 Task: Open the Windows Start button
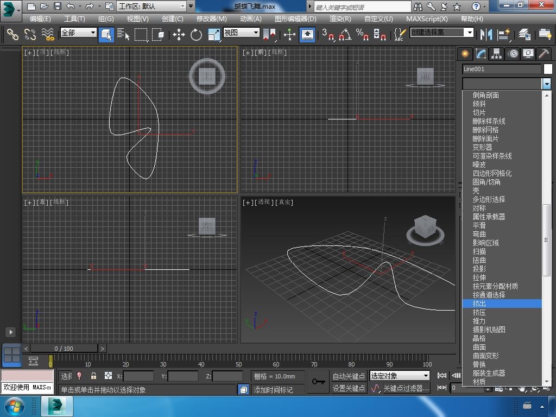[x=14, y=406]
